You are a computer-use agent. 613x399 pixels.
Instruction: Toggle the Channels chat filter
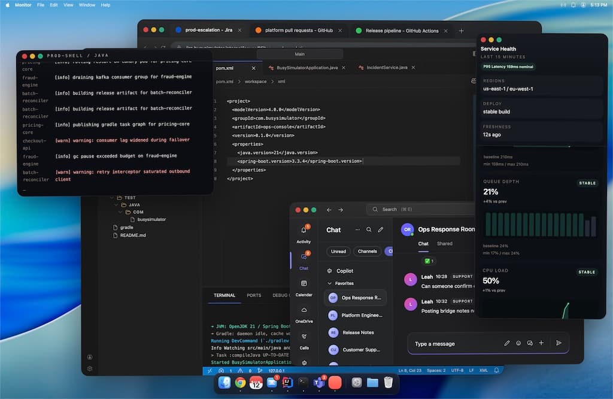click(x=367, y=252)
